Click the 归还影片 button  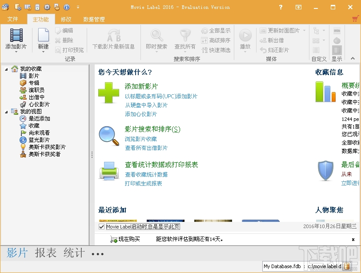coord(274,50)
